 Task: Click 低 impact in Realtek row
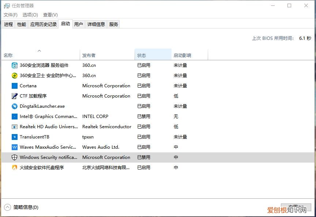click(x=176, y=127)
